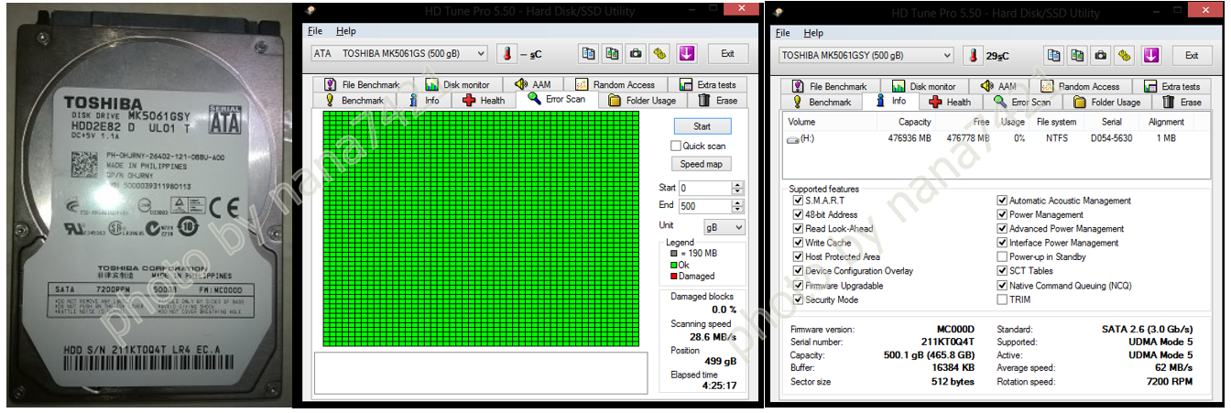1231x413 pixels.
Task: Enable the Quick scan checkbox
Action: (676, 146)
